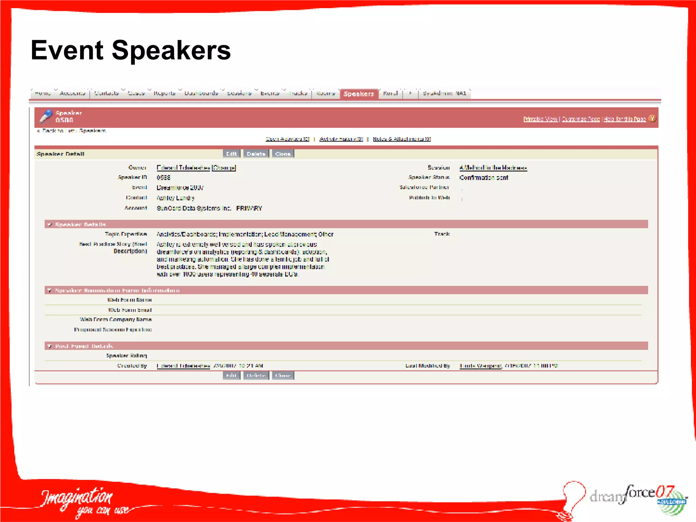Viewport: 696px width, 522px height.
Task: Open the Sessions tab
Action: tap(240, 93)
